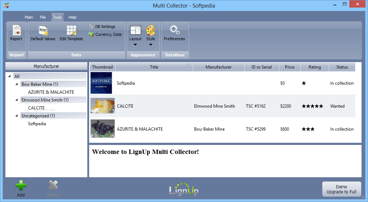Click the green Add plus icon

click(21, 185)
